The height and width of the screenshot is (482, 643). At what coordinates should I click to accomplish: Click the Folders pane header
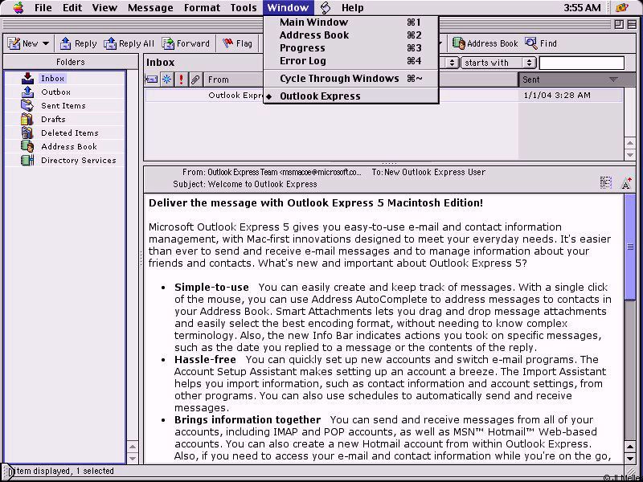point(71,62)
